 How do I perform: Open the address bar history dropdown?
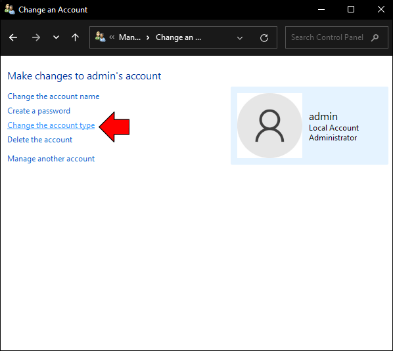240,38
